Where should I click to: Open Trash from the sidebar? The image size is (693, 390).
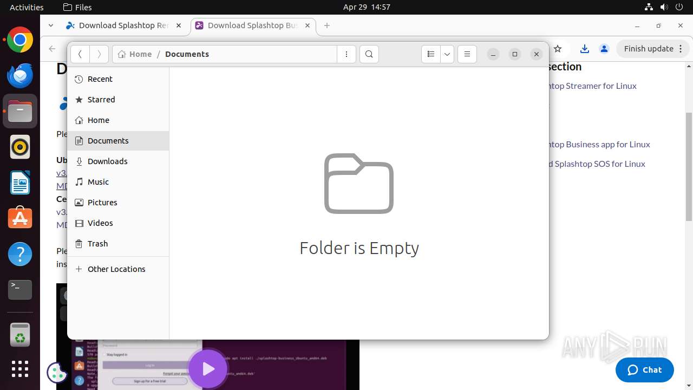click(x=118, y=244)
